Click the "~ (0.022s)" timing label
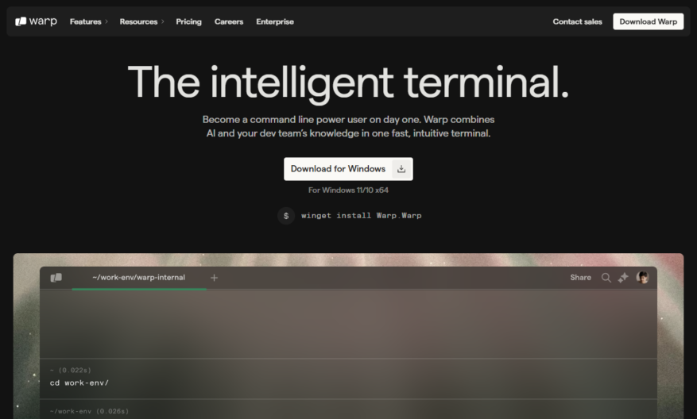697x419 pixels. 70,370
